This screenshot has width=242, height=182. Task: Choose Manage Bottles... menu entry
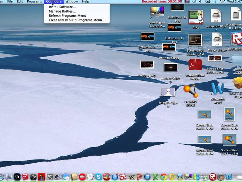pyautogui.click(x=62, y=11)
